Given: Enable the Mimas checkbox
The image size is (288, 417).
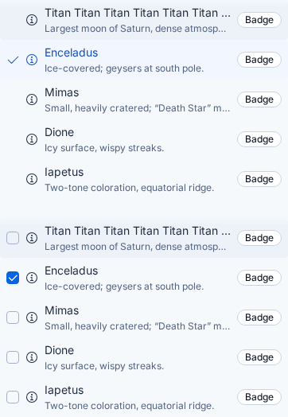Looking at the screenshot, I should [x=13, y=318].
